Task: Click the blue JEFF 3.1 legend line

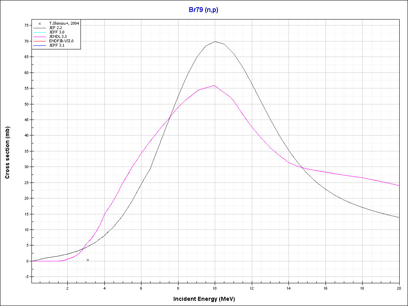Action: 39,45
